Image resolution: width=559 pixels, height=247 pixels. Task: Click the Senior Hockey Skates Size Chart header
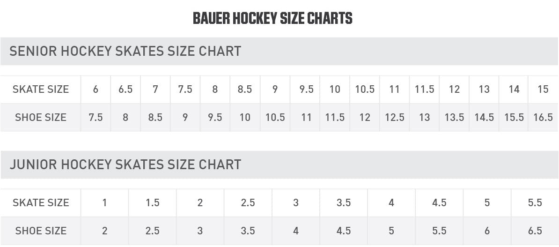[x=125, y=51]
